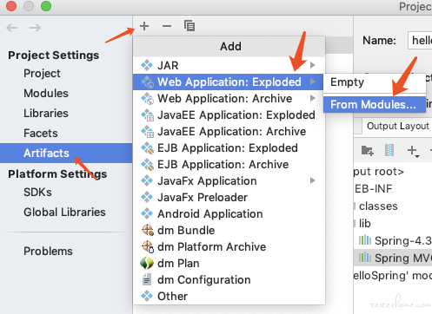432x314 pixels.
Task: Select the Android Application entry
Action: pos(229,213)
